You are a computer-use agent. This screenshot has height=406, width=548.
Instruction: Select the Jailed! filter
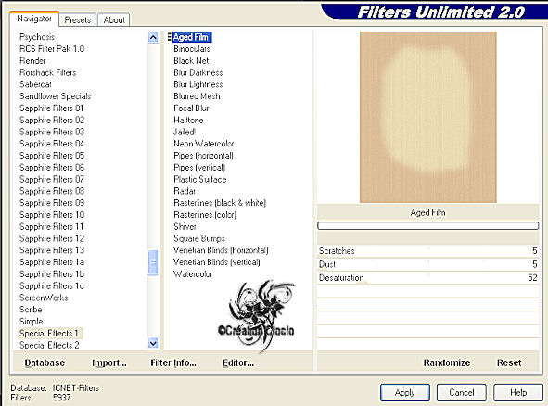[185, 132]
